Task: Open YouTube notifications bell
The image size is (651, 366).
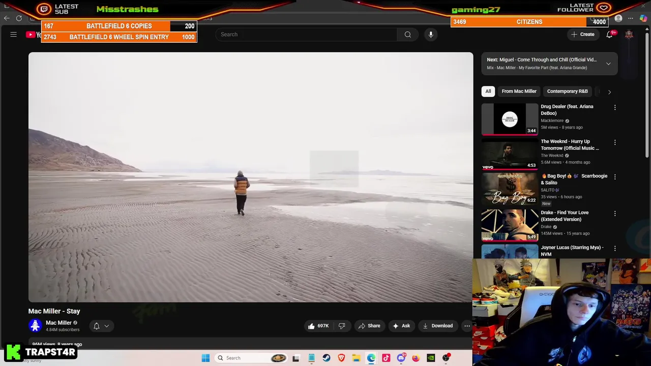Action: point(609,35)
